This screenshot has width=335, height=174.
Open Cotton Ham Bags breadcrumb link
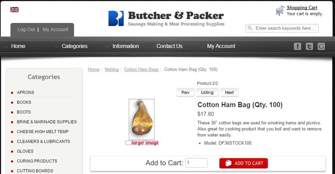click(141, 70)
